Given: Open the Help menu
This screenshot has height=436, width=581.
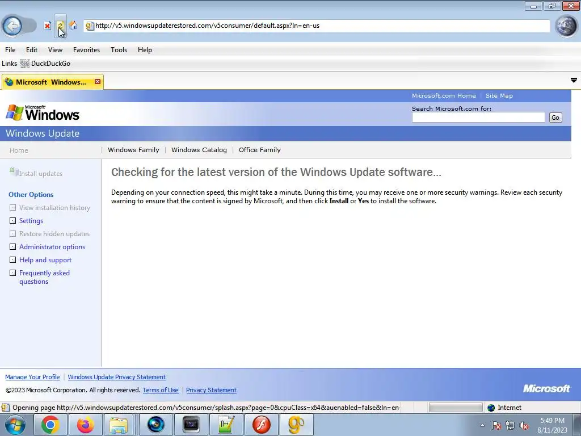Looking at the screenshot, I should (145, 50).
